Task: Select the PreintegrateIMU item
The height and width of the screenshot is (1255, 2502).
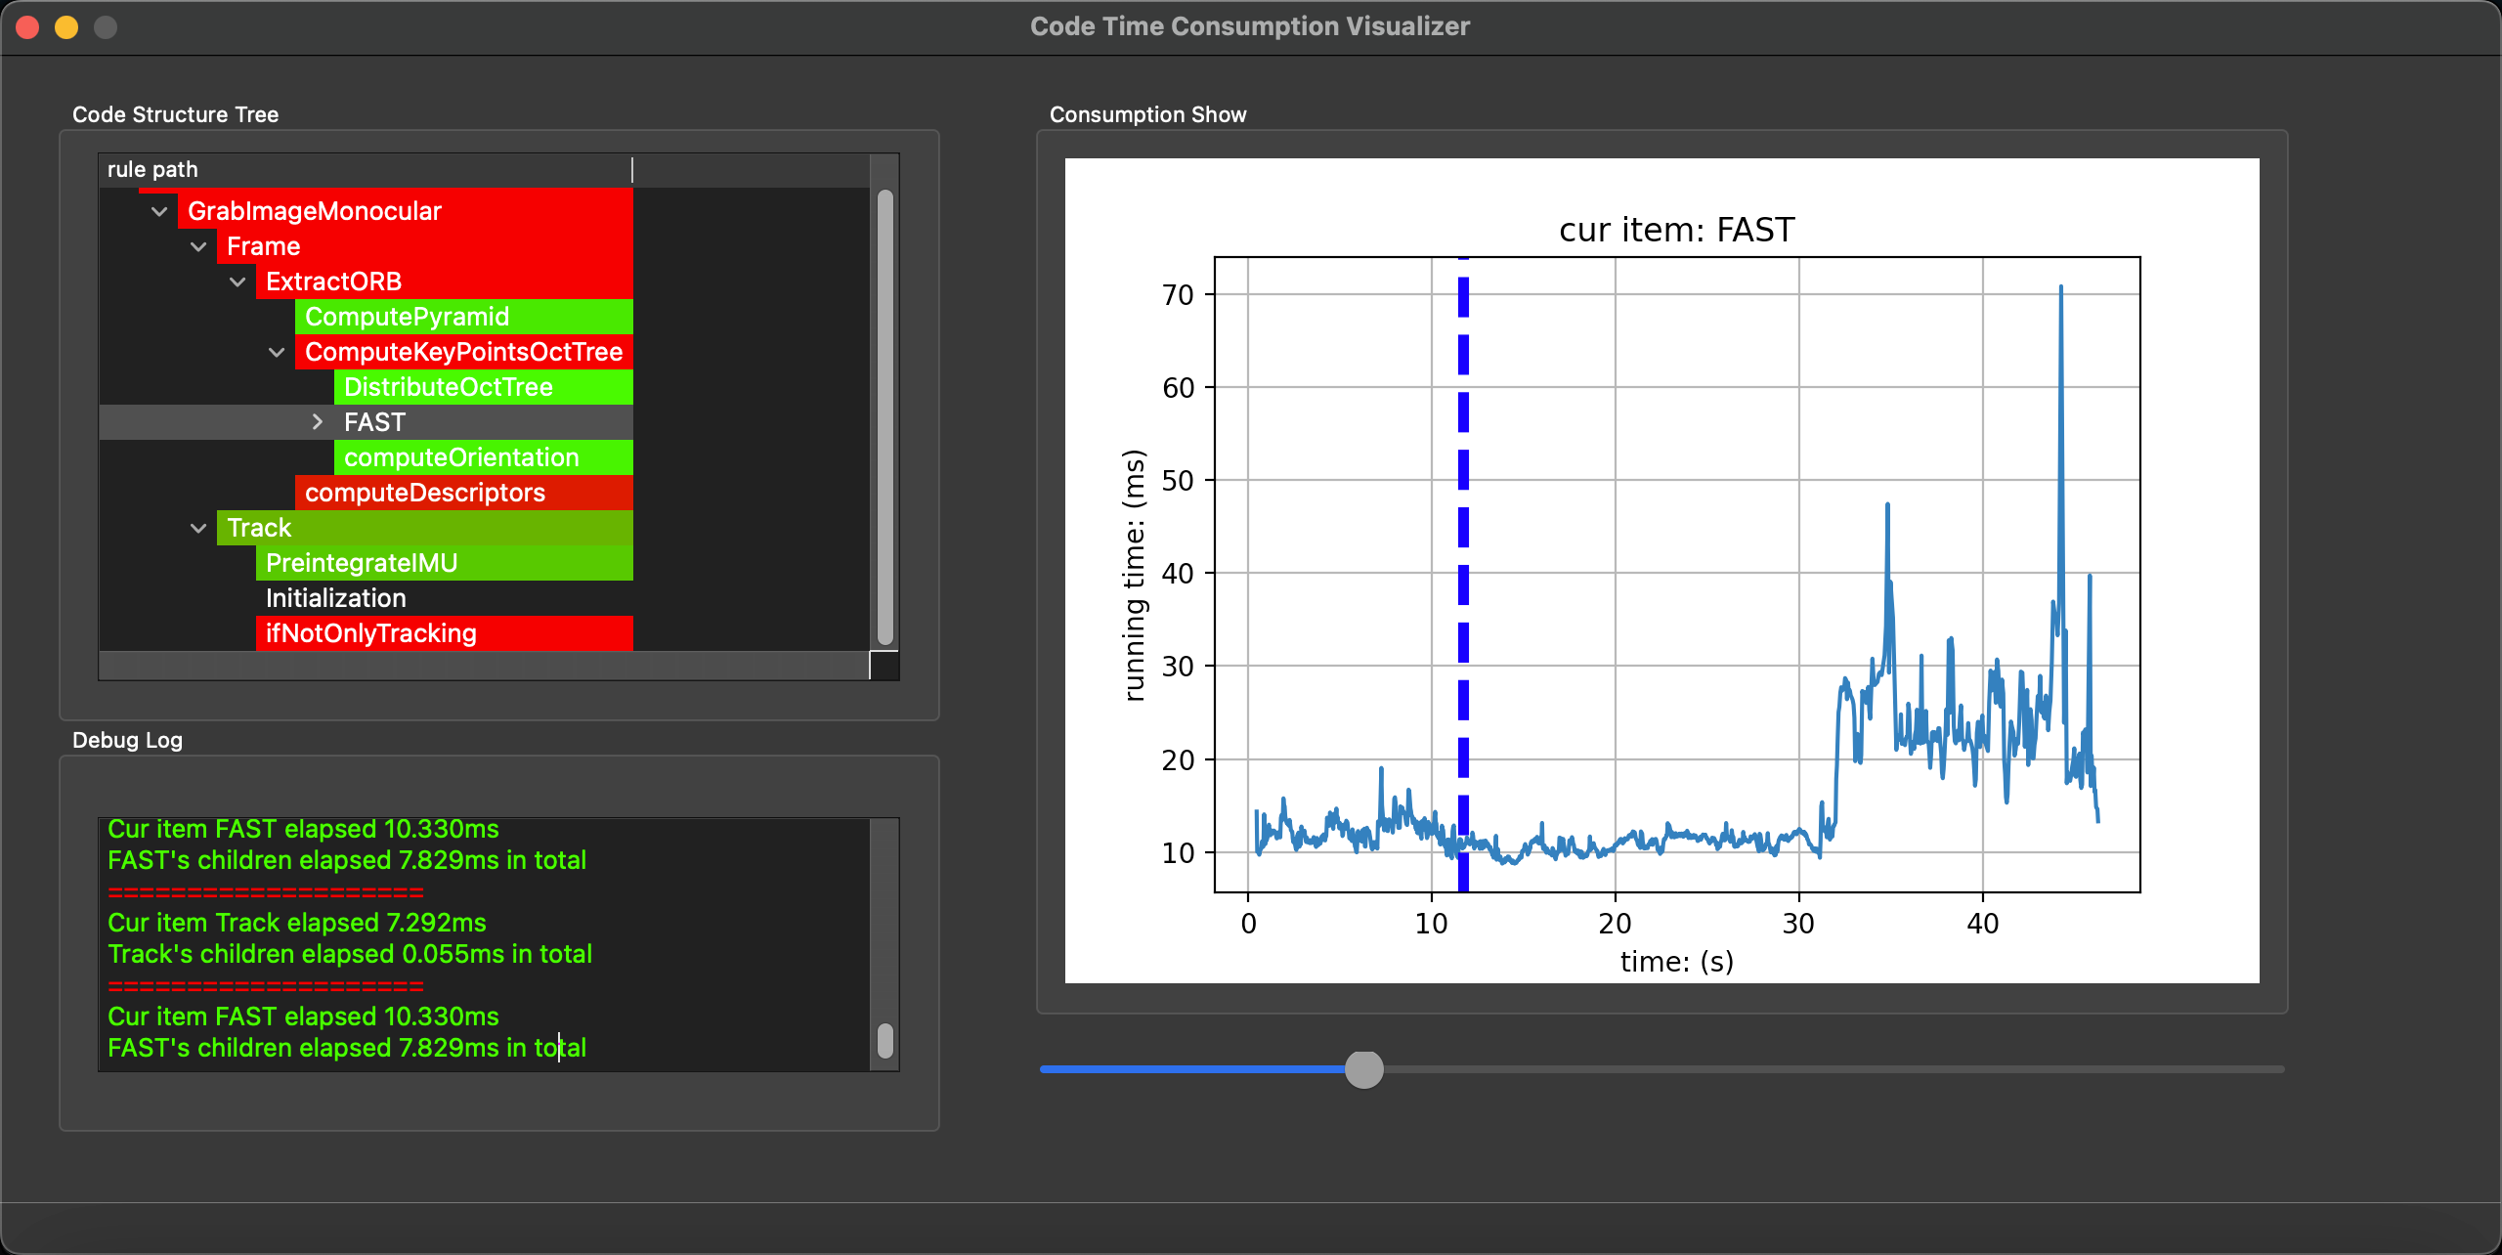Action: tap(445, 563)
